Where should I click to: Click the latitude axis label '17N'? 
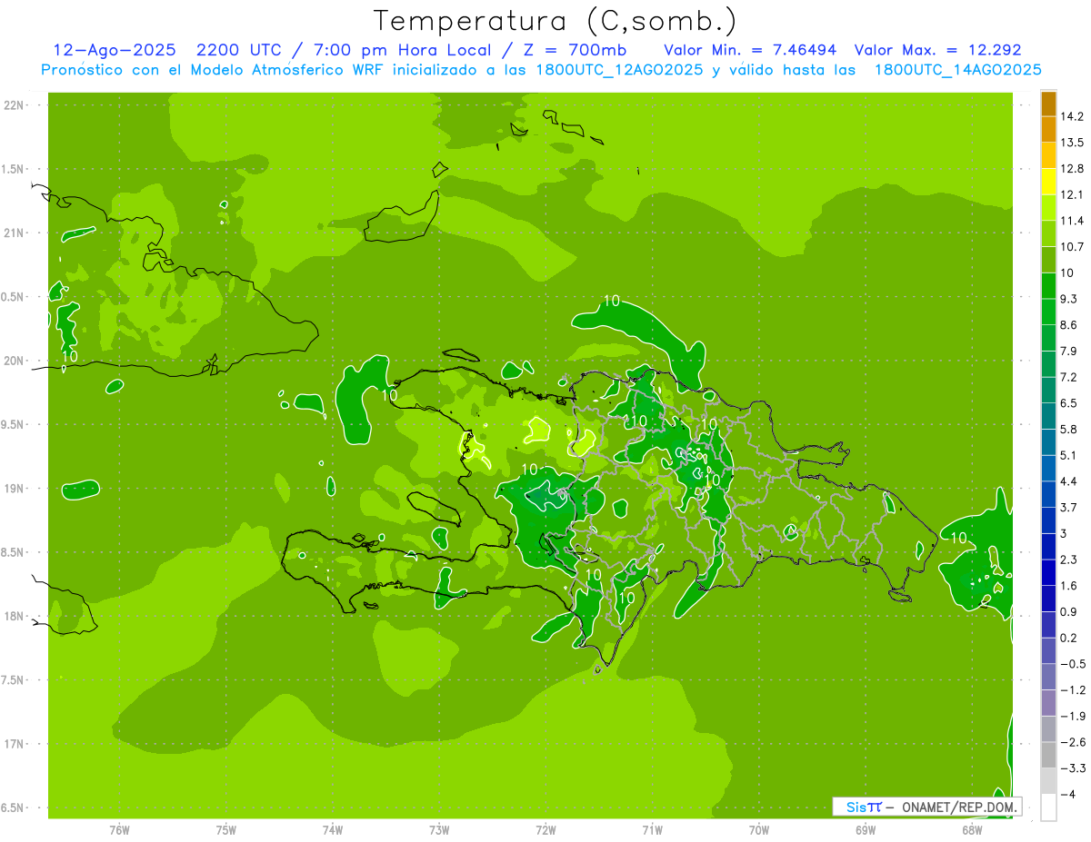[x=15, y=744]
